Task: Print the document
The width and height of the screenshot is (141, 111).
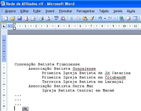Action: tap(41, 18)
